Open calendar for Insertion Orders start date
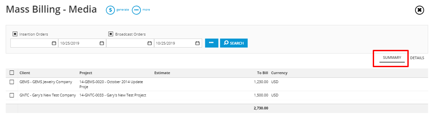Viewport: 429px width, 127px height. pyautogui.click(x=54, y=43)
